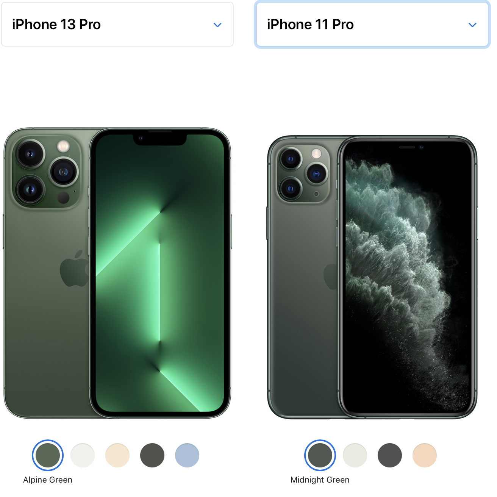The image size is (497, 497).
Task: Select the gold swatch for iPhone 13 Pro
Action: tap(117, 455)
